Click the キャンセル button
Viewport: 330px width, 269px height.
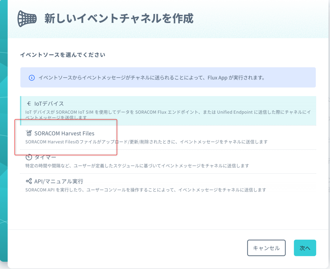(x=266, y=248)
